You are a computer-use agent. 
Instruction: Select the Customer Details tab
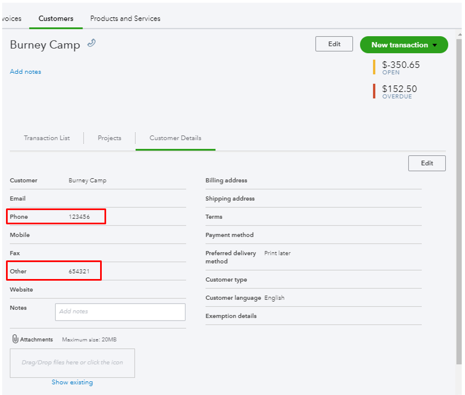tap(175, 138)
